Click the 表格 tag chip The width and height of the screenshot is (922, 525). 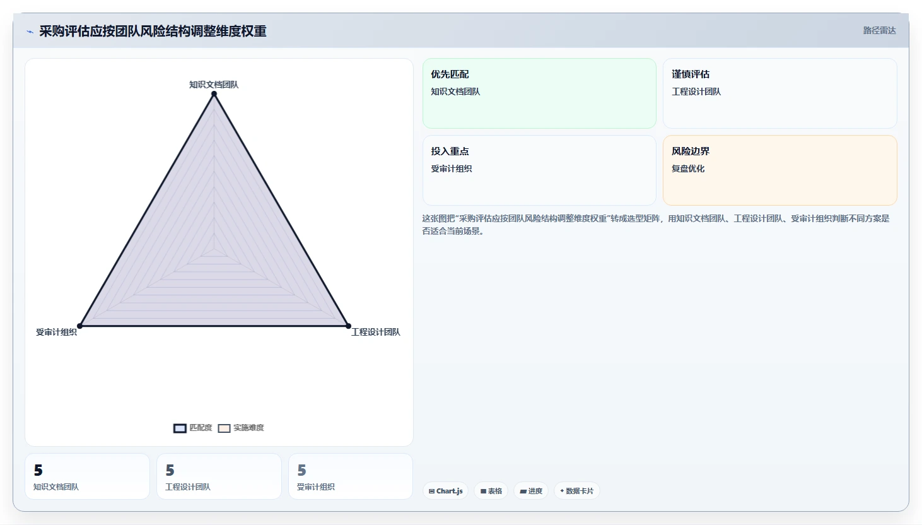tap(491, 491)
